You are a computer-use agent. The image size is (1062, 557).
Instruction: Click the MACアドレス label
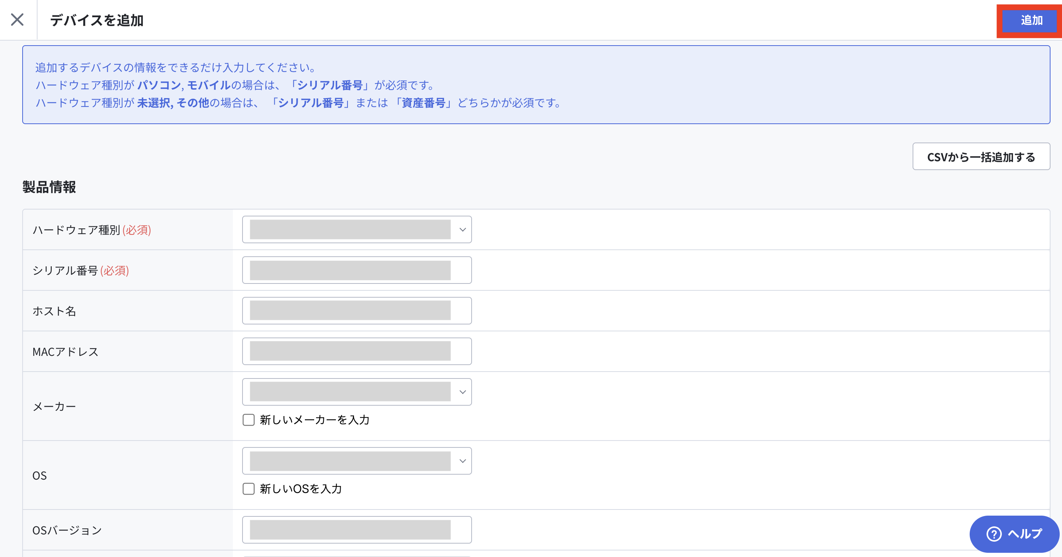[x=66, y=352]
